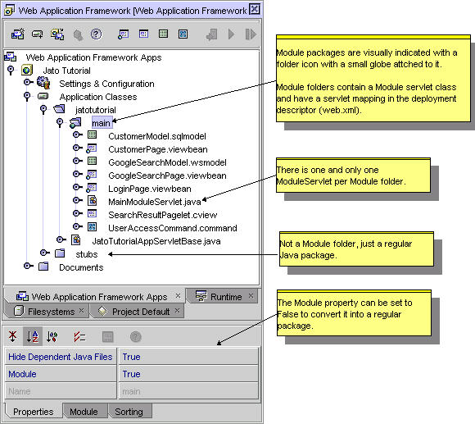Image resolution: width=475 pixels, height=424 pixels.
Task: Expand the JatoTutorialAppServletBase.java node
Action: pyautogui.click(x=61, y=239)
